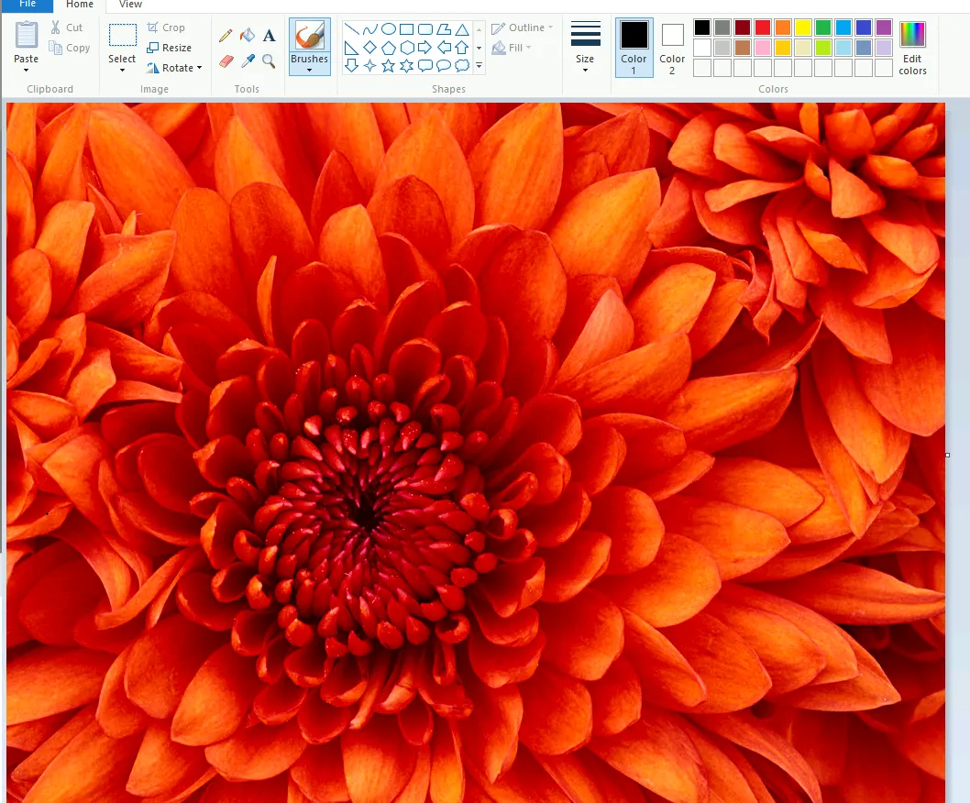Select the Text tool

tap(269, 36)
